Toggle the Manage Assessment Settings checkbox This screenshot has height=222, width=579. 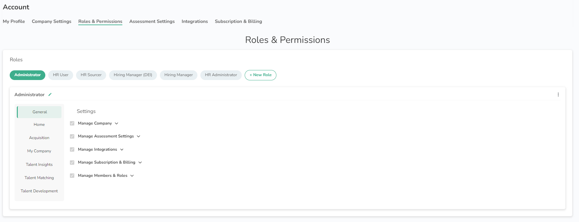tap(72, 136)
